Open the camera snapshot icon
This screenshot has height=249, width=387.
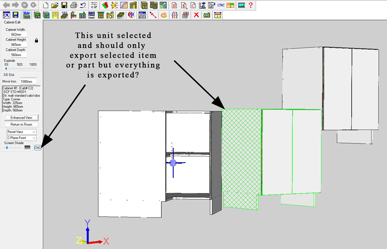207,15
